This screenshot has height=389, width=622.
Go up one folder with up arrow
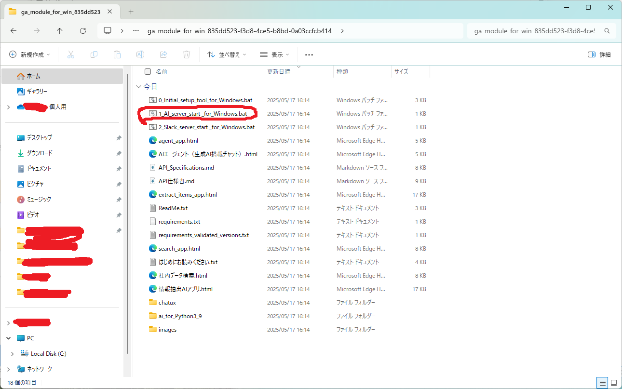60,30
